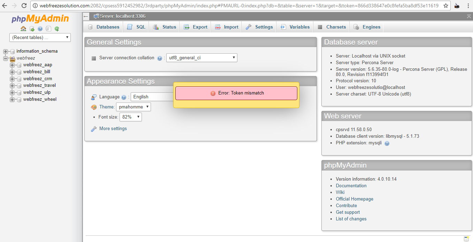Viewport: 473px width, 242px height.
Task: Click the Server: localhost:3306 breadcrumb
Action: (122, 16)
